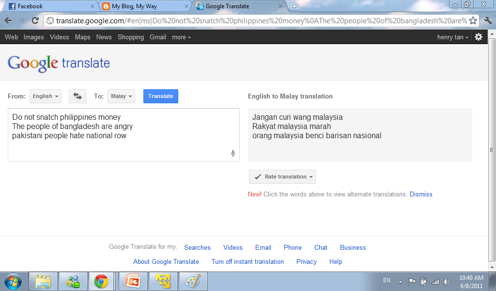Open About Google Translate link
Viewport: 496px width, 291px height.
(x=166, y=262)
